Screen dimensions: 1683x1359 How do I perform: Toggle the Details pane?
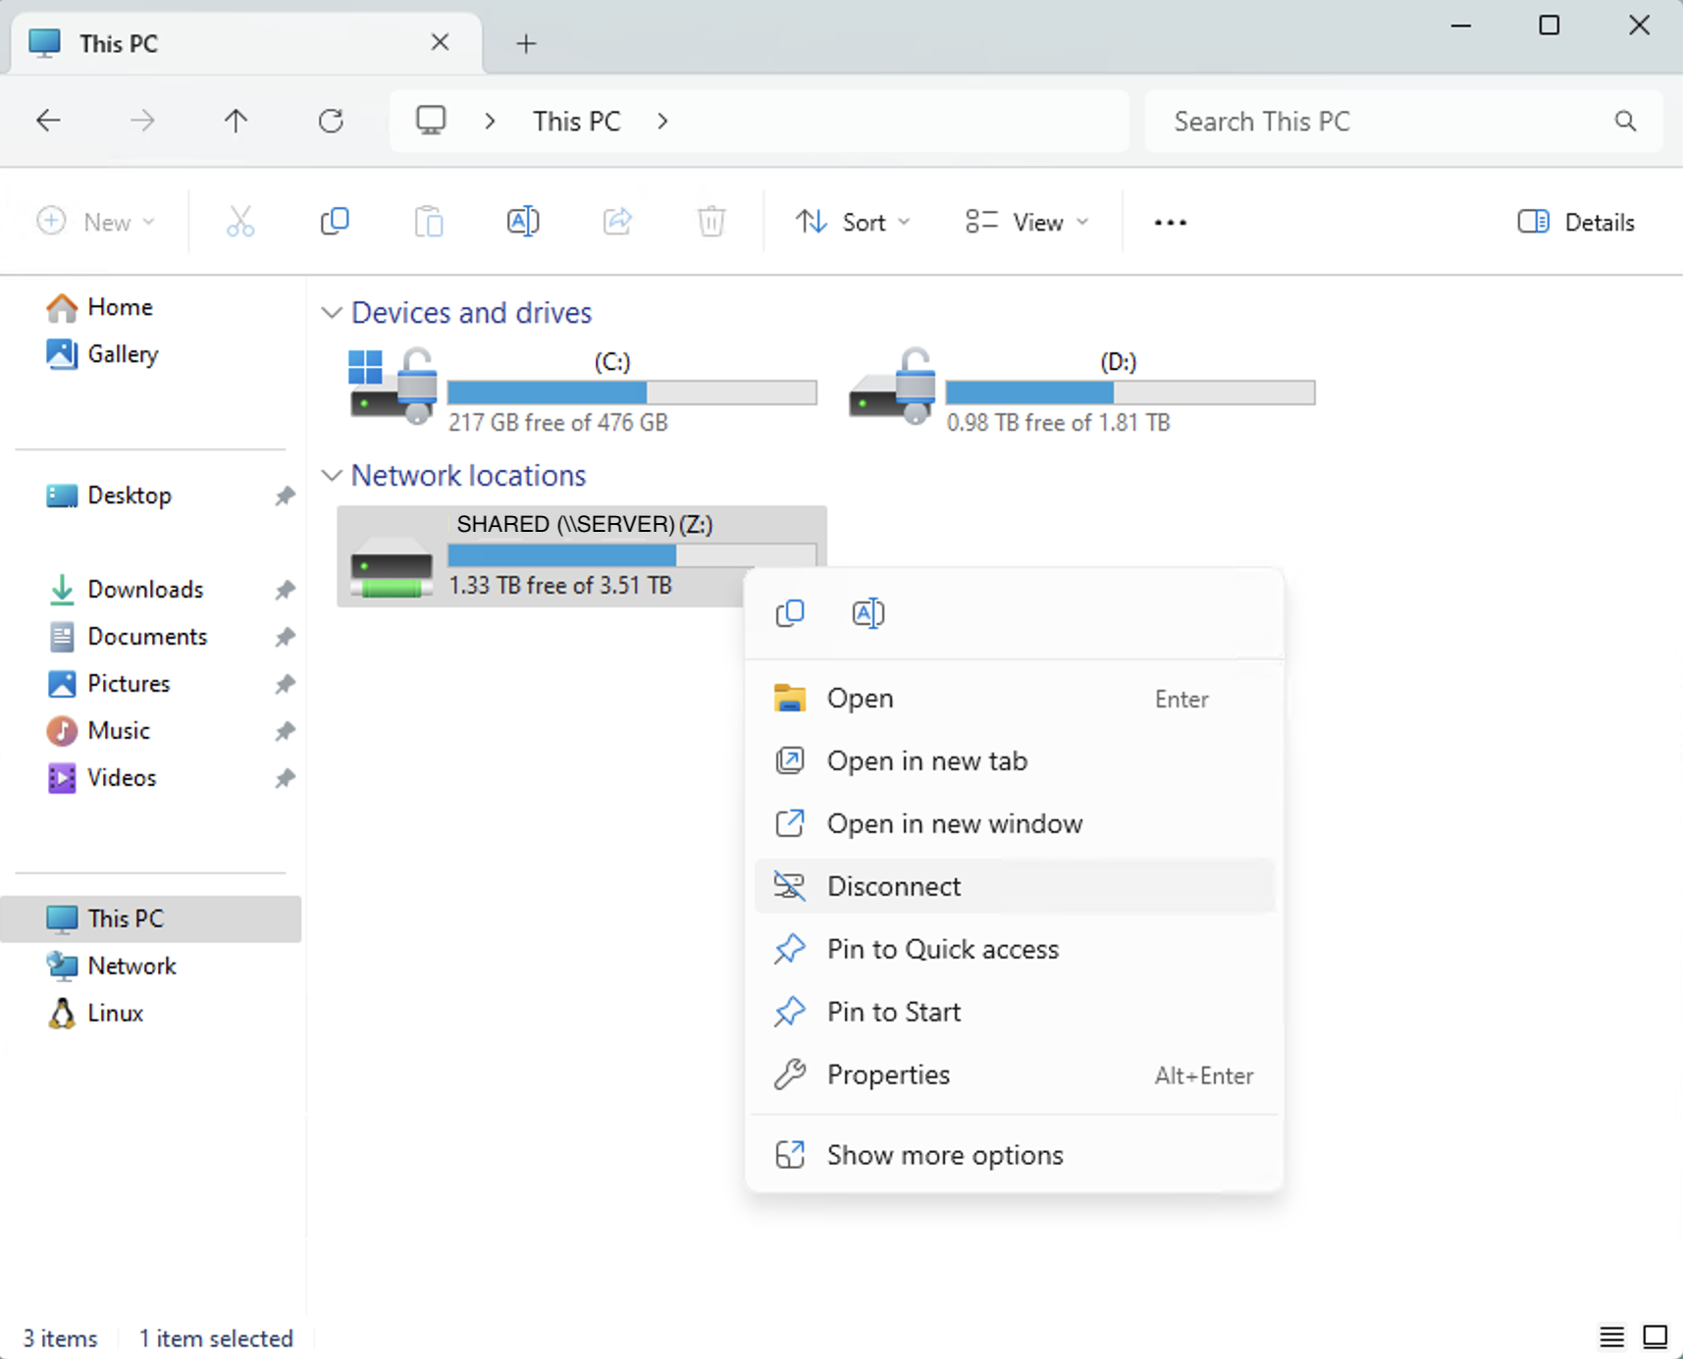pyautogui.click(x=1575, y=222)
